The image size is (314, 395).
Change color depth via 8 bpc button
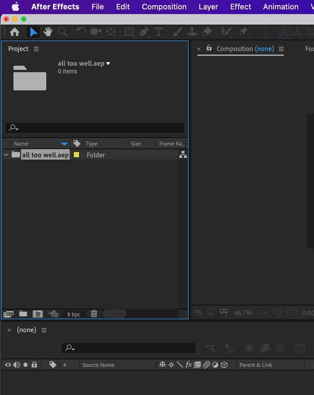pos(74,314)
